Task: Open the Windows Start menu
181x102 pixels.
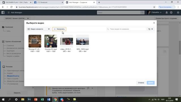Action: [3, 99]
